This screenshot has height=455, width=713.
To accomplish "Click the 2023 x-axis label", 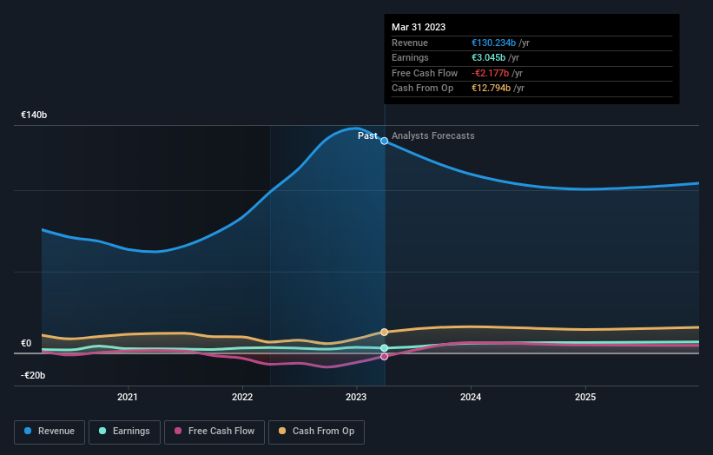I will click(356, 397).
